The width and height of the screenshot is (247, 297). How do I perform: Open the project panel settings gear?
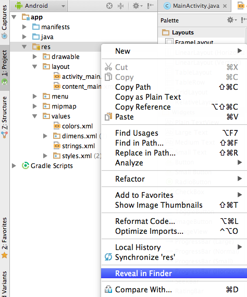pos(137,6)
